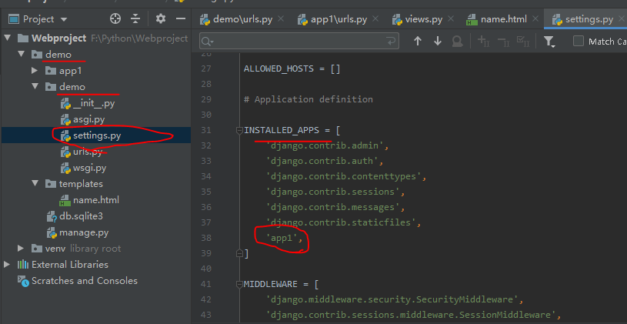Expand the venv library root arrow
This screenshot has width=627, height=324.
click(x=22, y=248)
